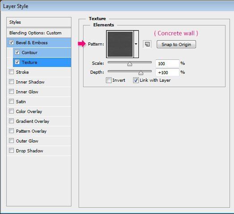Click the Scale percentage input field
The height and width of the screenshot is (214, 234).
click(x=167, y=63)
